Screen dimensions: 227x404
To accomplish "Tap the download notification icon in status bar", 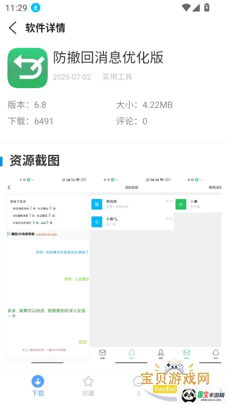I will pyautogui.click(x=36, y=8).
